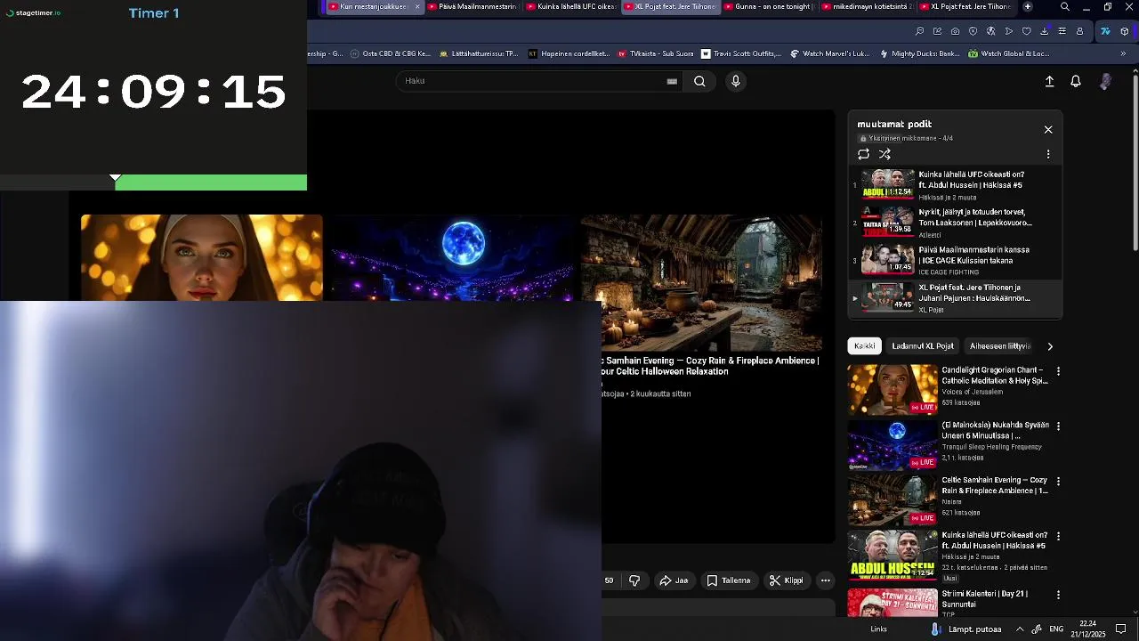This screenshot has height=641, width=1139.
Task: Open browser extensions cube icon
Action: 1125,31
